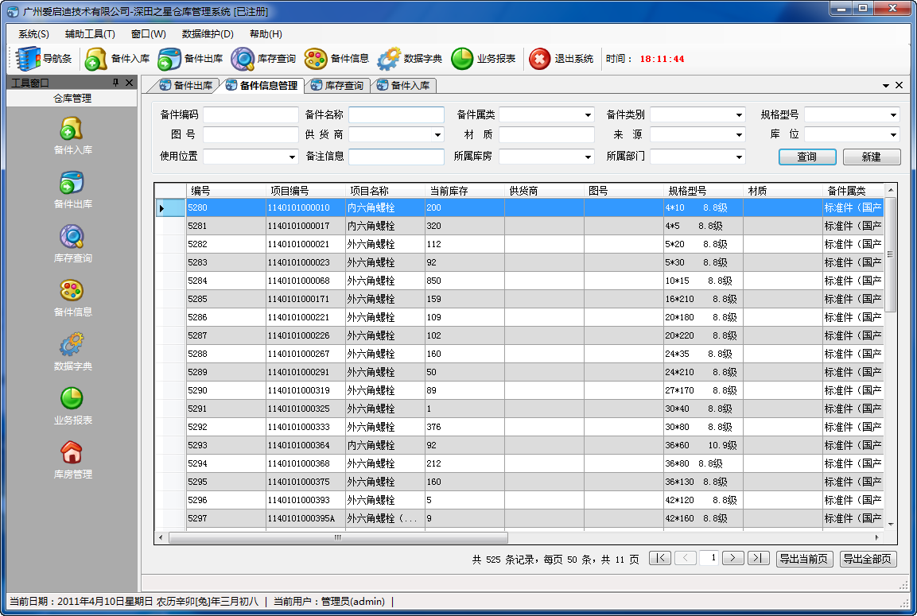Select 备件信息 icon in the sidebar

point(72,290)
